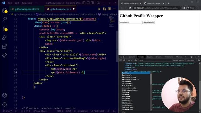Screen dimensions: 201x113
Task: Toggle secondary side bar layout icon
Action: click(92, 3)
